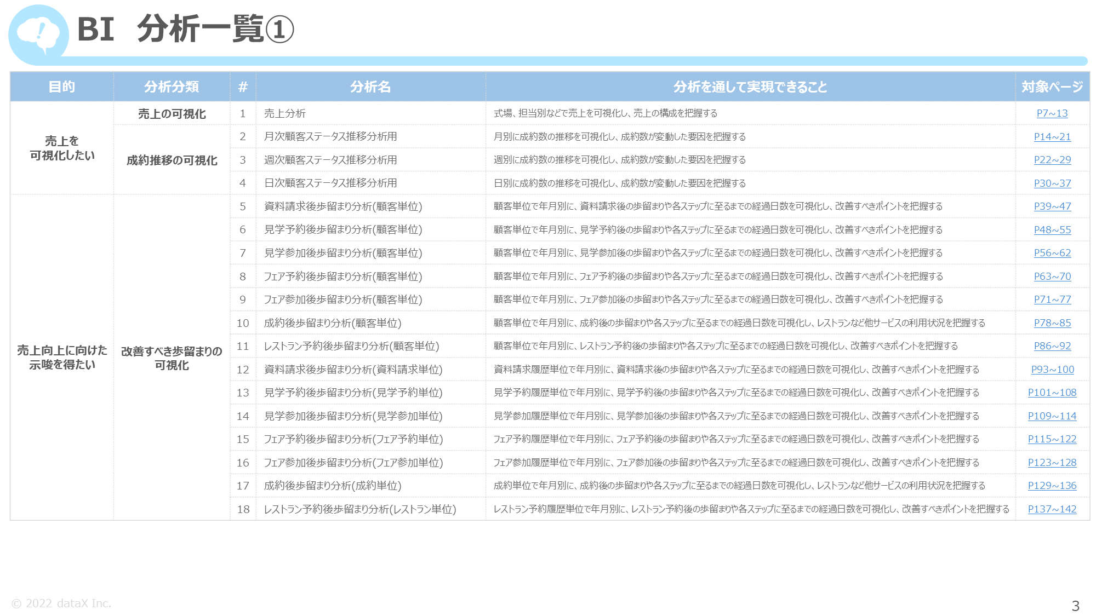Click the 目的 column header
This screenshot has height=616, width=1096.
click(62, 87)
